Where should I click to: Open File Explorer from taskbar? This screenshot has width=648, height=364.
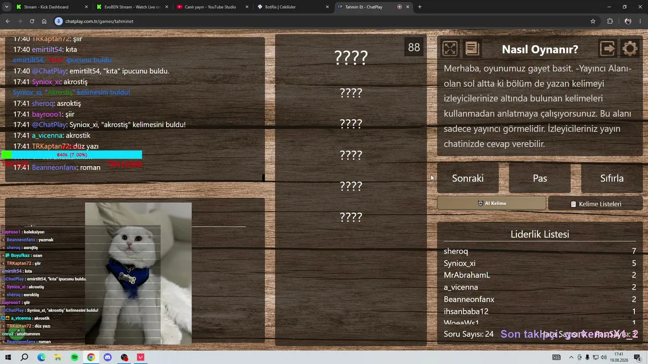click(58, 357)
